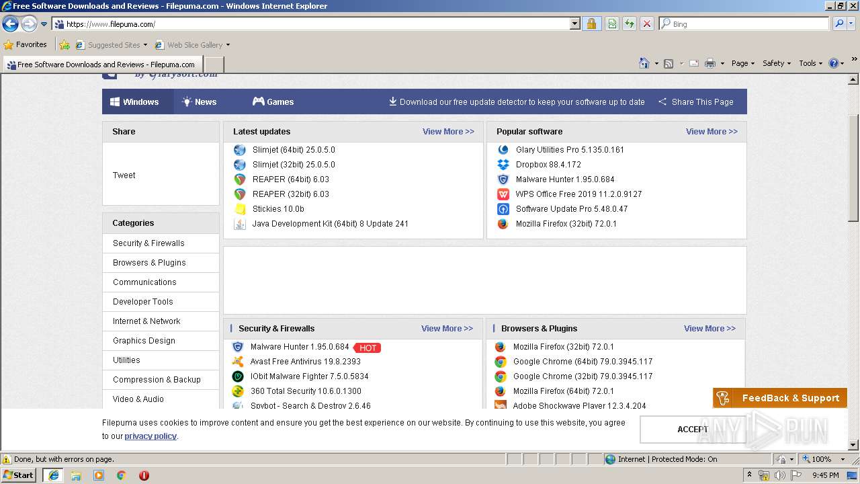Viewport: 860px width, 484px height.
Task: Click the Avast Free Antivirus icon
Action: [x=238, y=362]
